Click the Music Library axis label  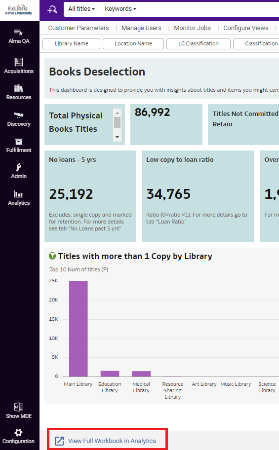click(236, 384)
